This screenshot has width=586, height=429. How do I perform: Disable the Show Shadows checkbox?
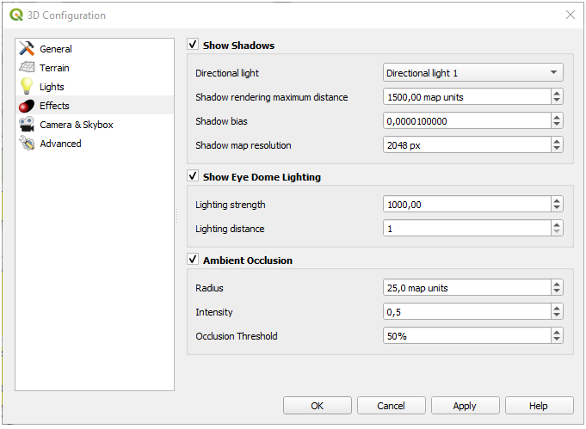[193, 45]
